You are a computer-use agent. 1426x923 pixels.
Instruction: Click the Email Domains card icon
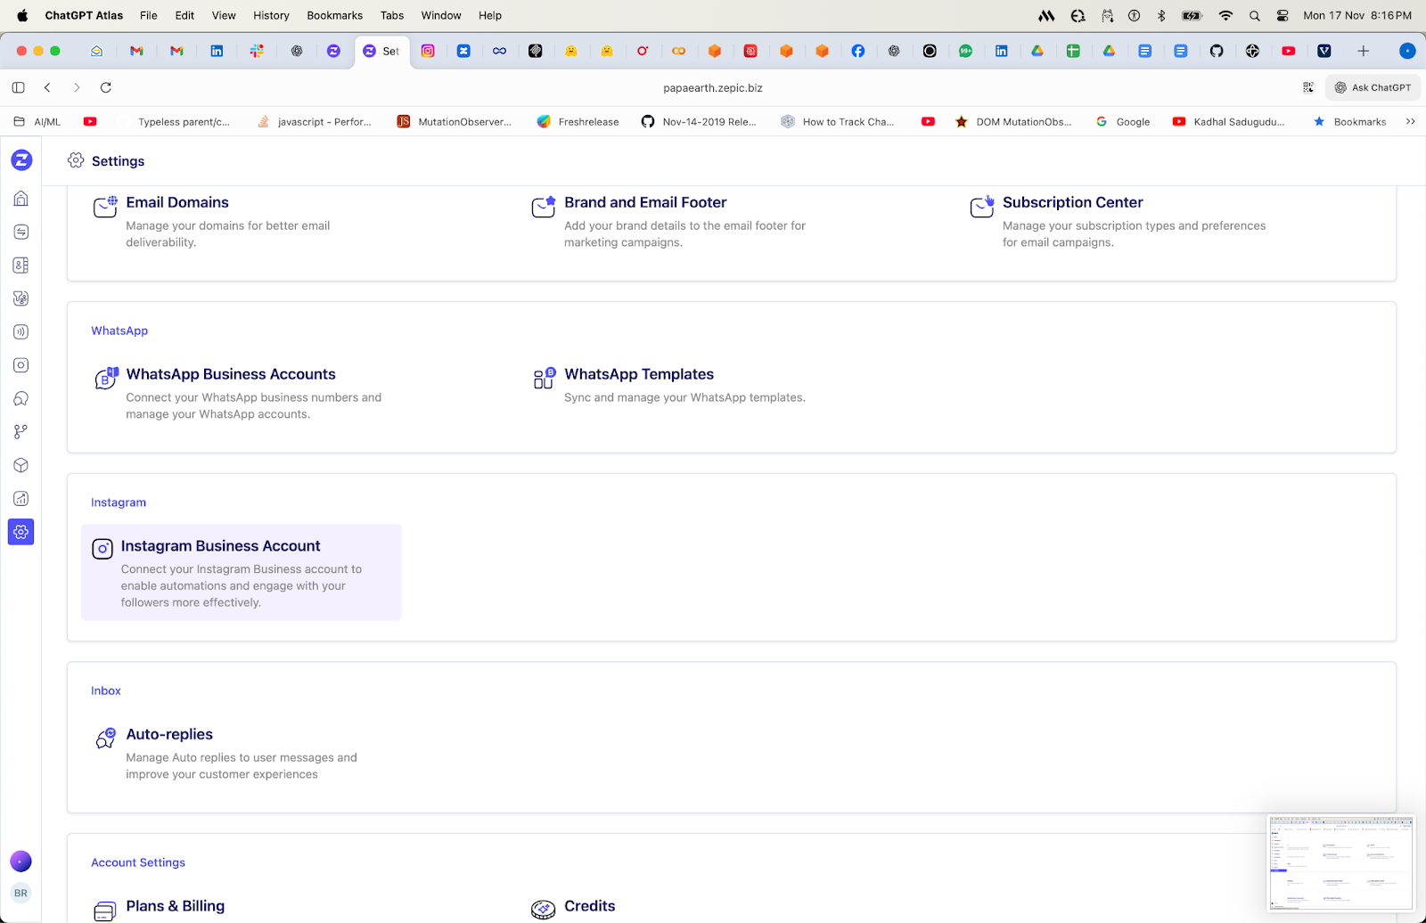105,207
